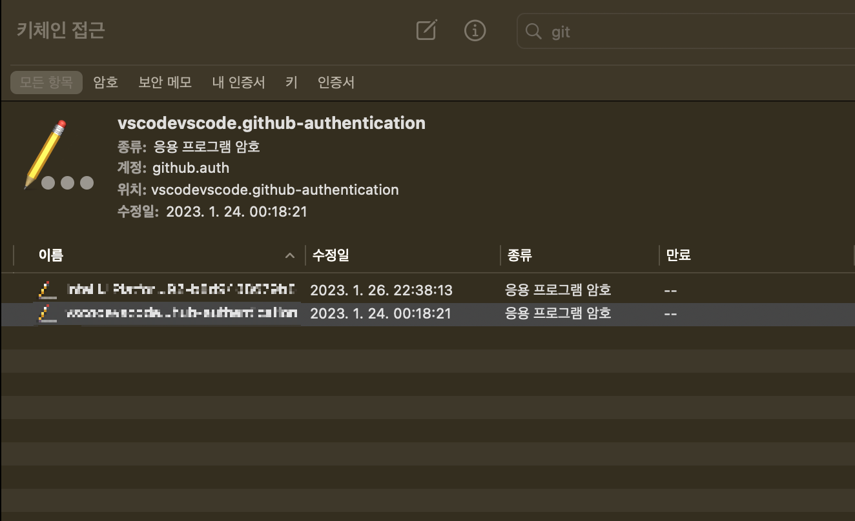Screen dimensions: 855x521
Task: Click the 위치 vscodevscode.github-authentication line
Action: pyautogui.click(x=258, y=190)
